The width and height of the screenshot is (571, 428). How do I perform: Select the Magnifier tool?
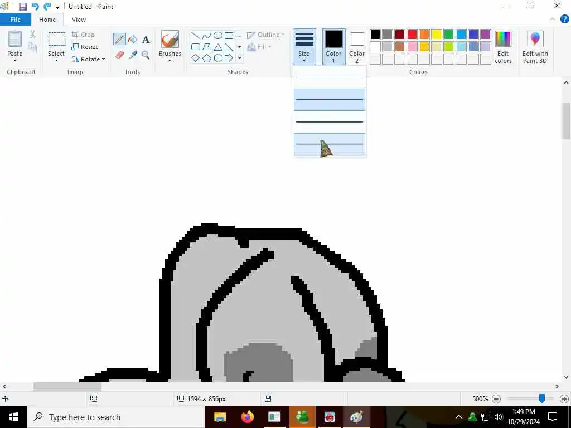(146, 55)
